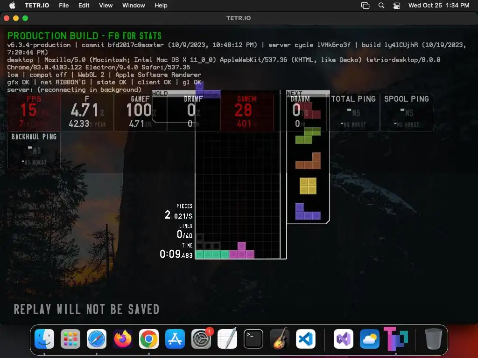The width and height of the screenshot is (478, 358).
Task: Click 'REPLAY WILL NOT BE SAVED' text
Action: 86,310
